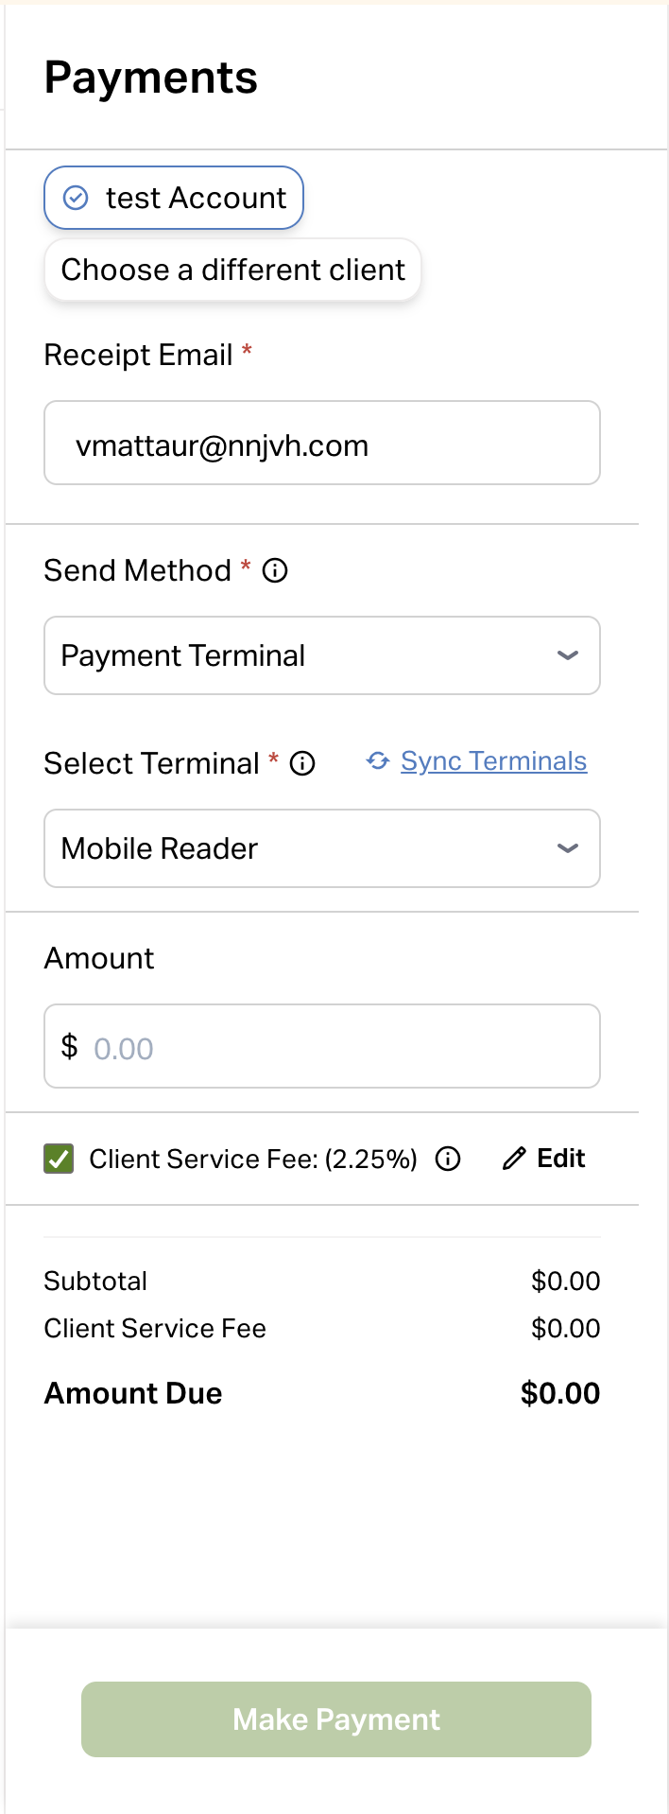669x1814 pixels.
Task: Focus the Receipt Email input field
Action: (x=322, y=443)
